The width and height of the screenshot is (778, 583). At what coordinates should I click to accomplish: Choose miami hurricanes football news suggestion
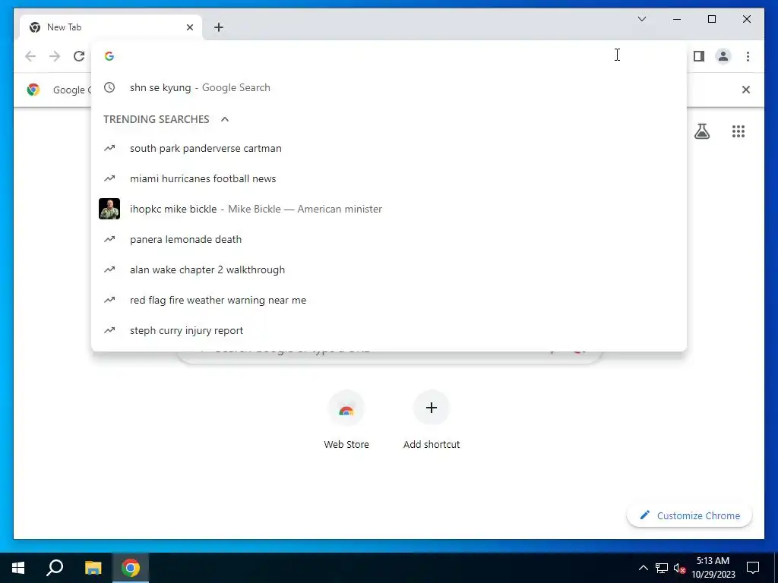coord(389,178)
